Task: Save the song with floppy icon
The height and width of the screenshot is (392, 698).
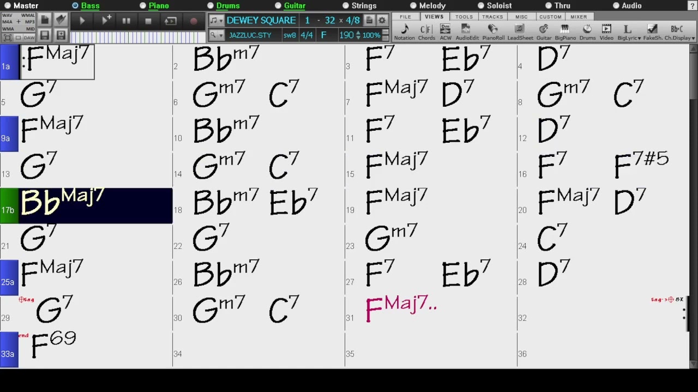Action: point(45,36)
